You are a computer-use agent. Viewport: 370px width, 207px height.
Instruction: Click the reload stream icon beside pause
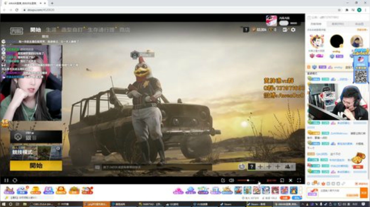15,180
